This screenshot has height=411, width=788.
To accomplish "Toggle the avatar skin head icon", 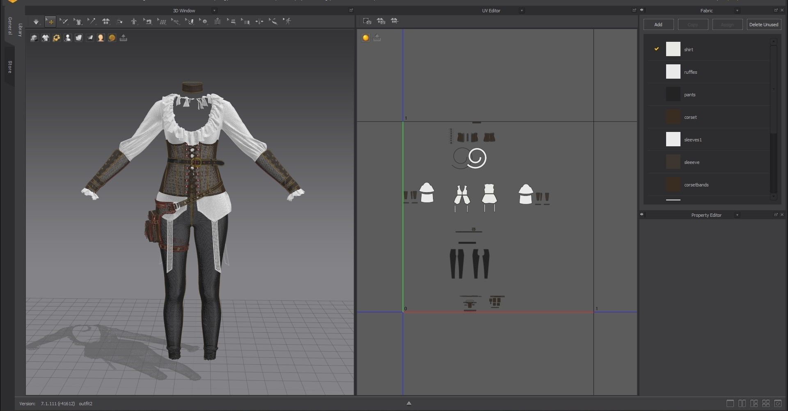I will pos(101,38).
